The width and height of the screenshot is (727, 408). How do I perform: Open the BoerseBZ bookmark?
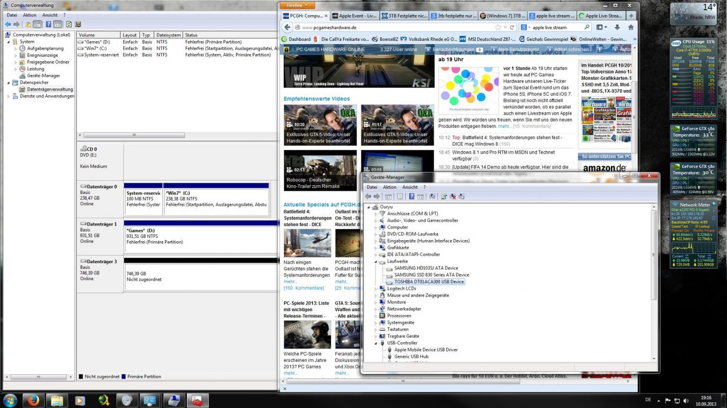pyautogui.click(x=385, y=39)
